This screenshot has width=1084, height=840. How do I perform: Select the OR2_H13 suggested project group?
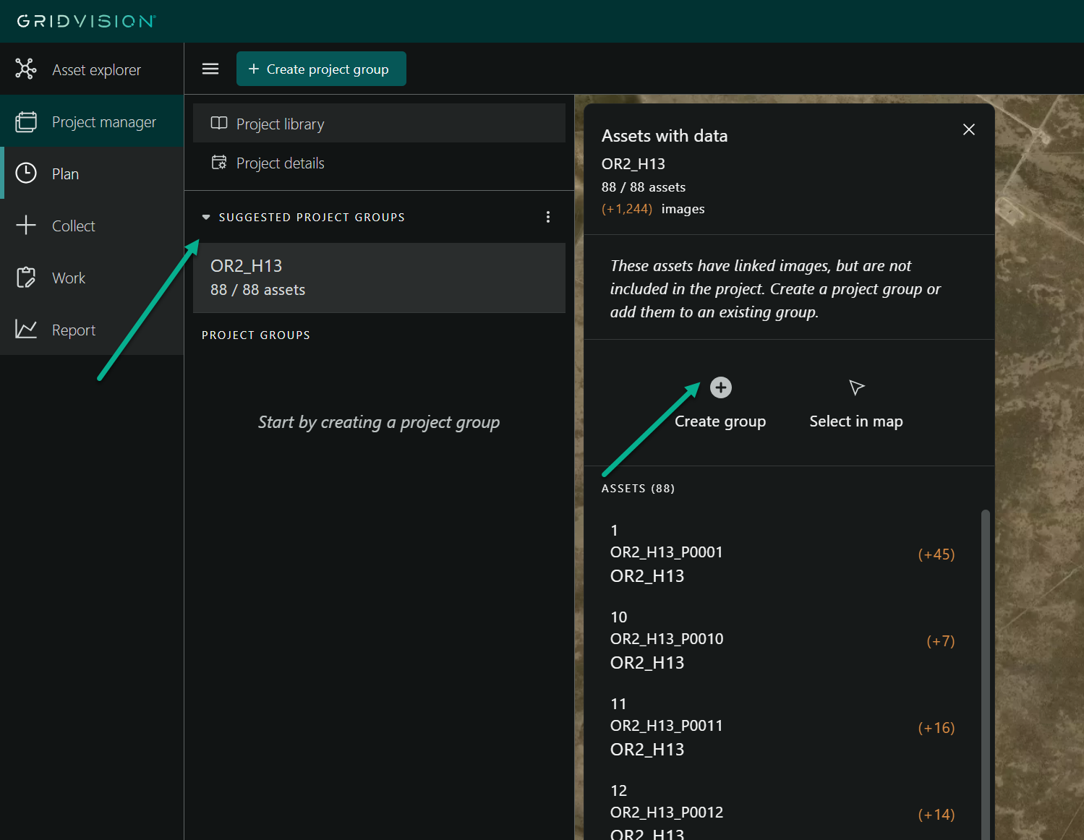coord(379,278)
